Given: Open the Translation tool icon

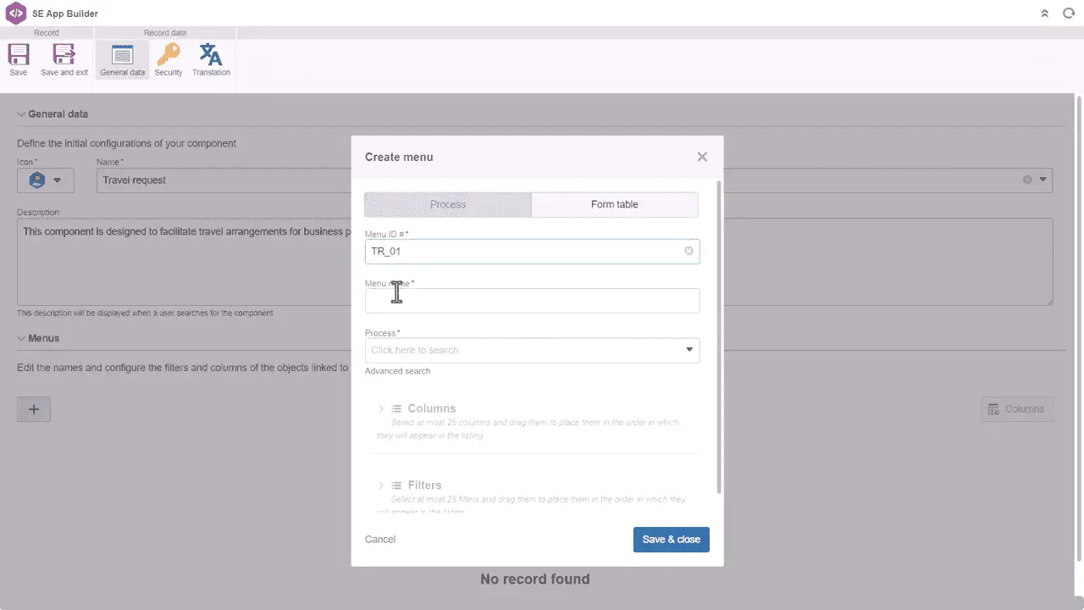Looking at the screenshot, I should pos(211,56).
